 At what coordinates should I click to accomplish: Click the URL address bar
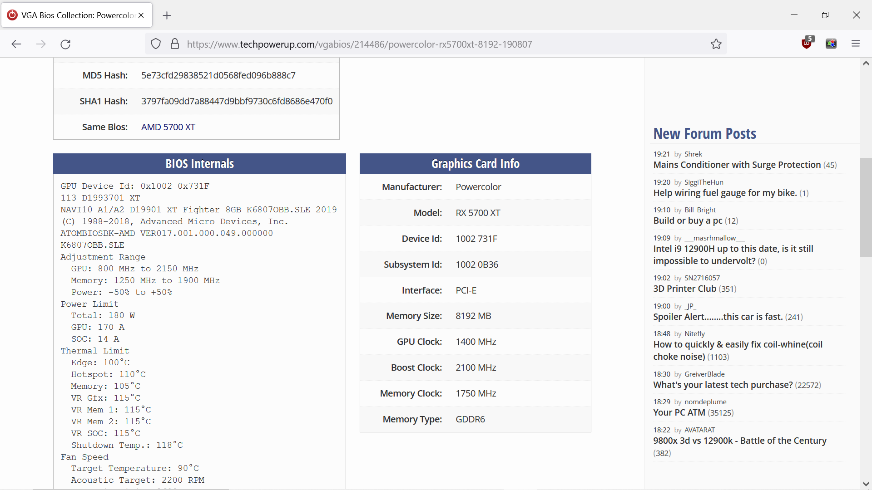(x=359, y=44)
